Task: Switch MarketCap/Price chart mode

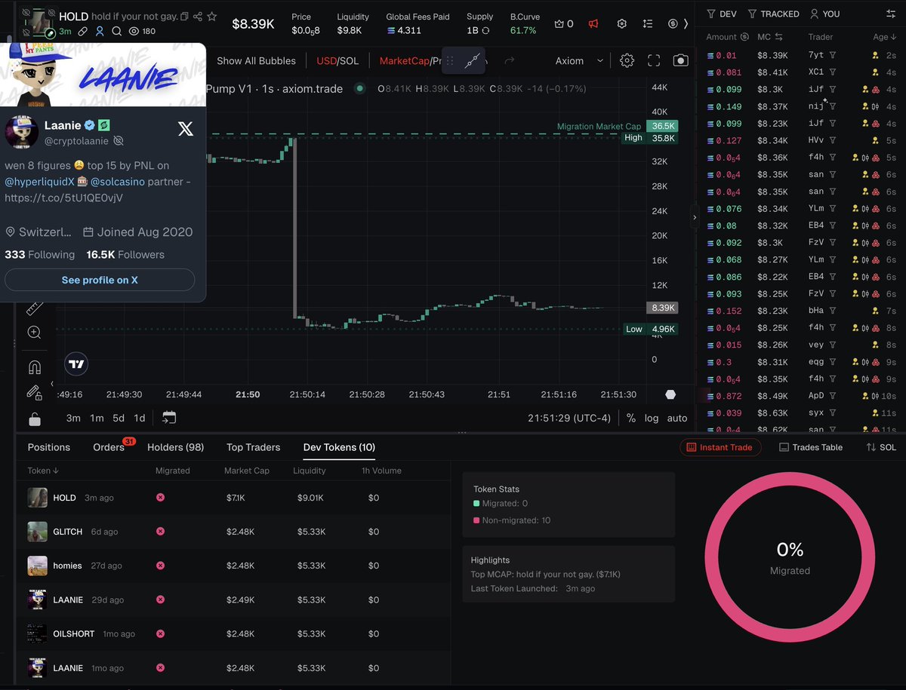Action: (410, 61)
